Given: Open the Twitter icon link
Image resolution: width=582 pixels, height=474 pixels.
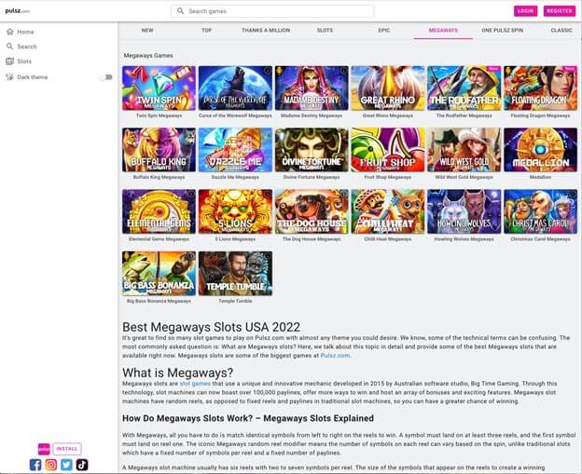Looking at the screenshot, I should tap(66, 465).
